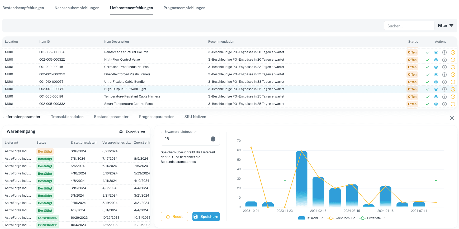Snooze clock icon for Smart Temperature Control Panel
The width and height of the screenshot is (459, 229).
[x=453, y=104]
